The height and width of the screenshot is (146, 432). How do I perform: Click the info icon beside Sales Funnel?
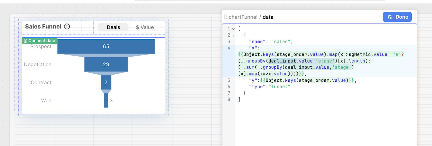67,26
